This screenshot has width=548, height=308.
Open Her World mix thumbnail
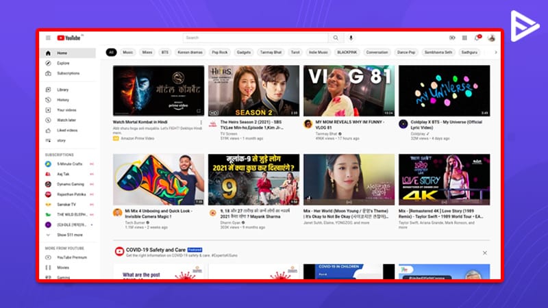pos(349,179)
